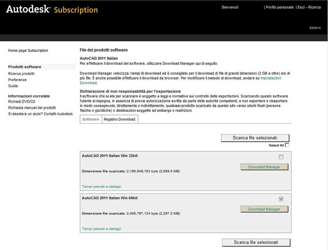Click the bottom Scarica file selezionati button
The image size is (328, 250).
tap(256, 243)
